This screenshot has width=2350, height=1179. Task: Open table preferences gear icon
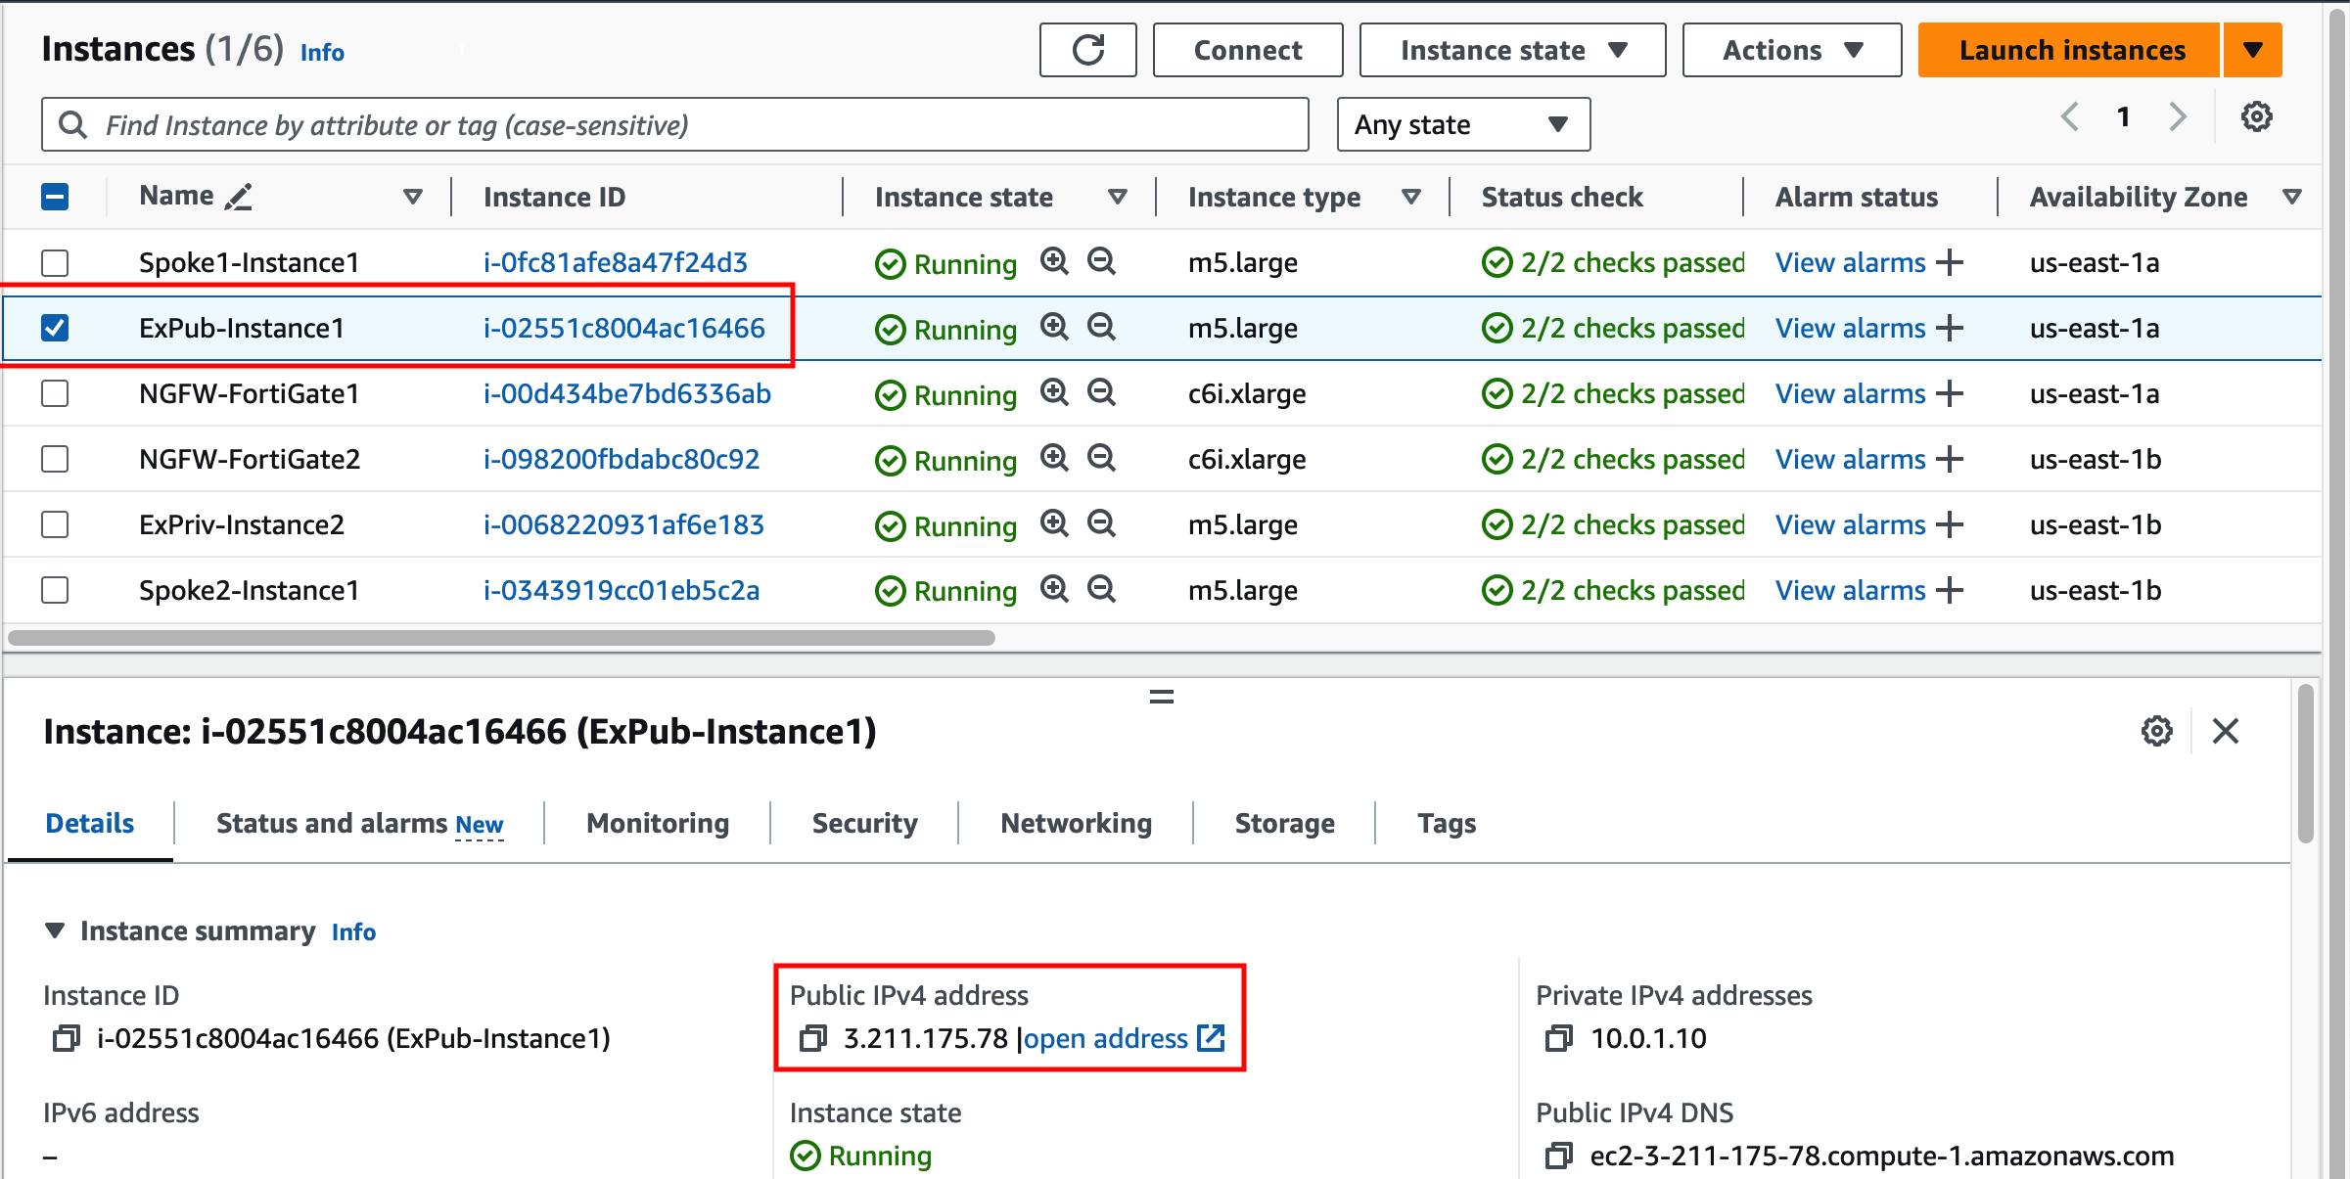tap(2256, 117)
